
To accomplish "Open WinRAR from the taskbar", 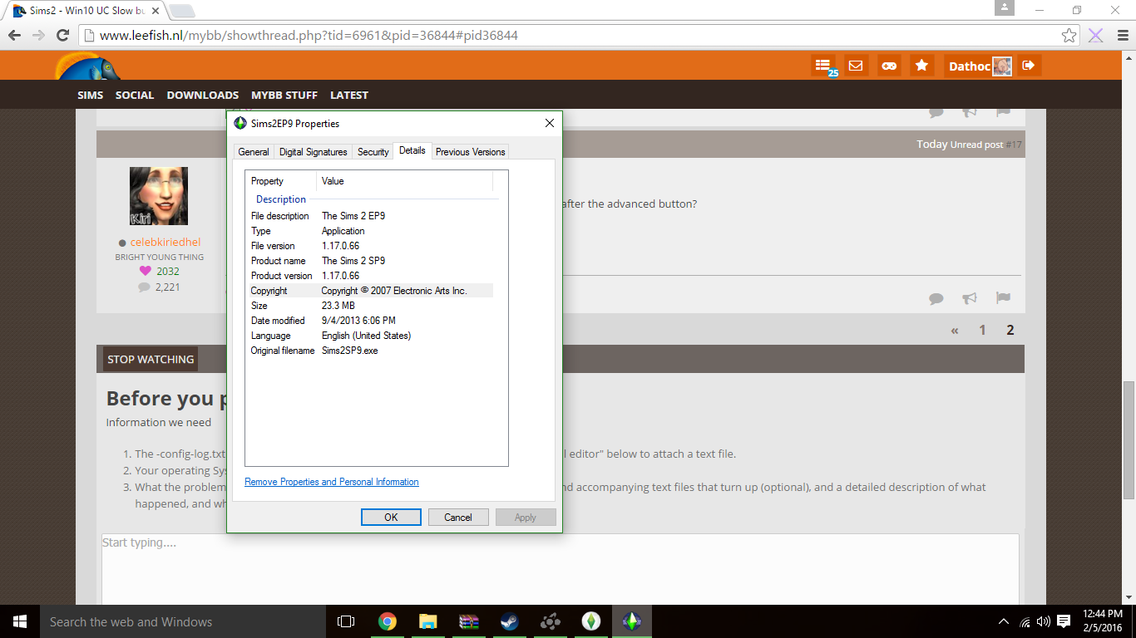I will click(x=469, y=621).
